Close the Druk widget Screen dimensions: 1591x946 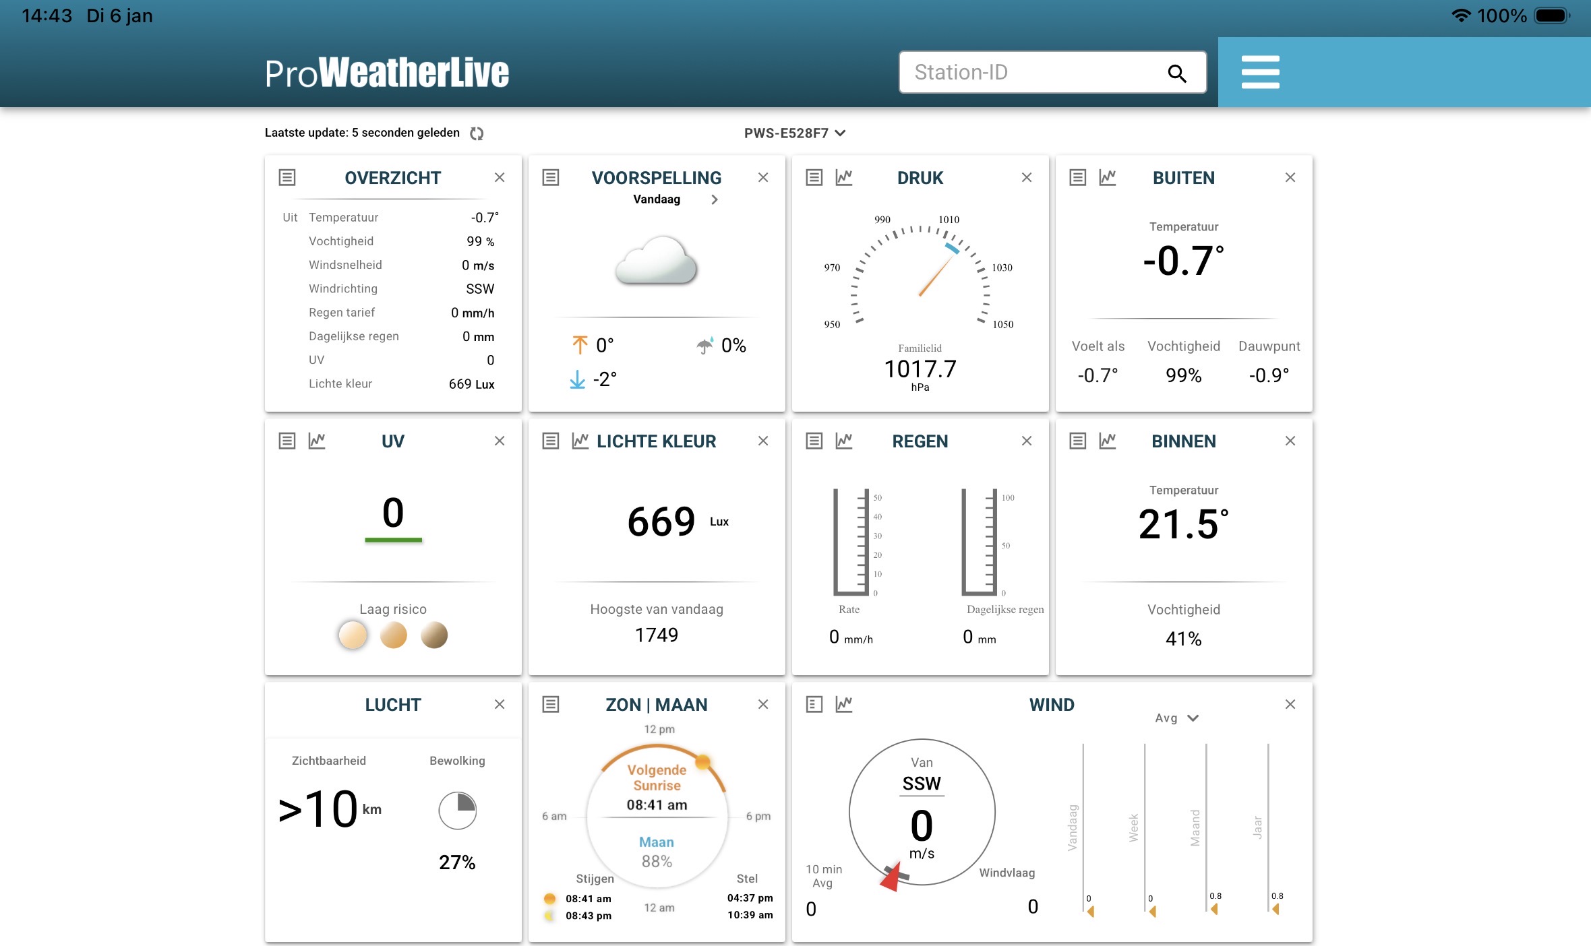(x=1027, y=177)
